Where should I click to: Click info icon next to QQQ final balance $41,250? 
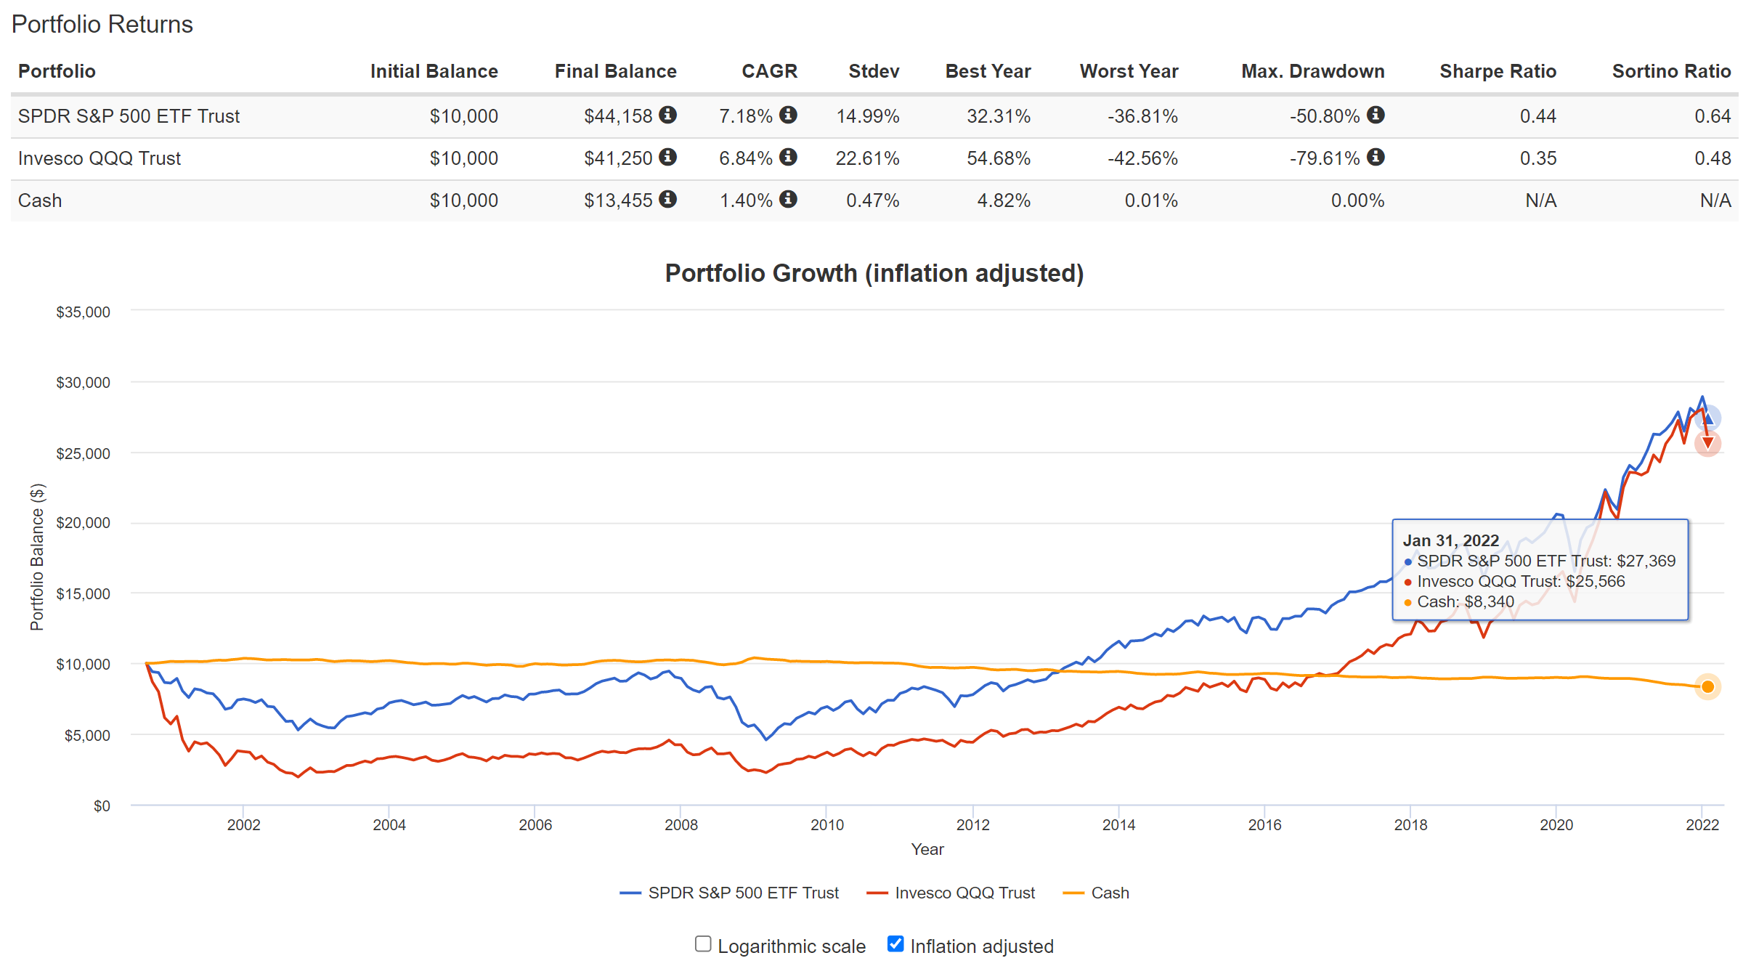(x=667, y=157)
